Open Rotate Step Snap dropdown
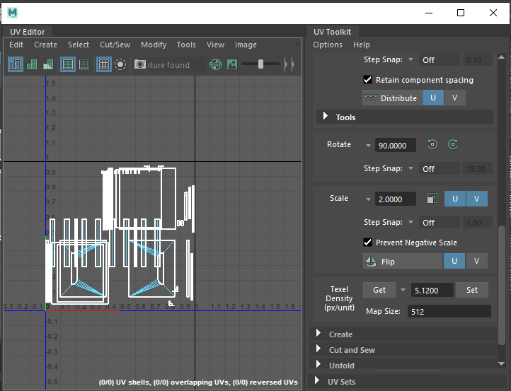Screen dimensions: 511x391 click(410, 169)
